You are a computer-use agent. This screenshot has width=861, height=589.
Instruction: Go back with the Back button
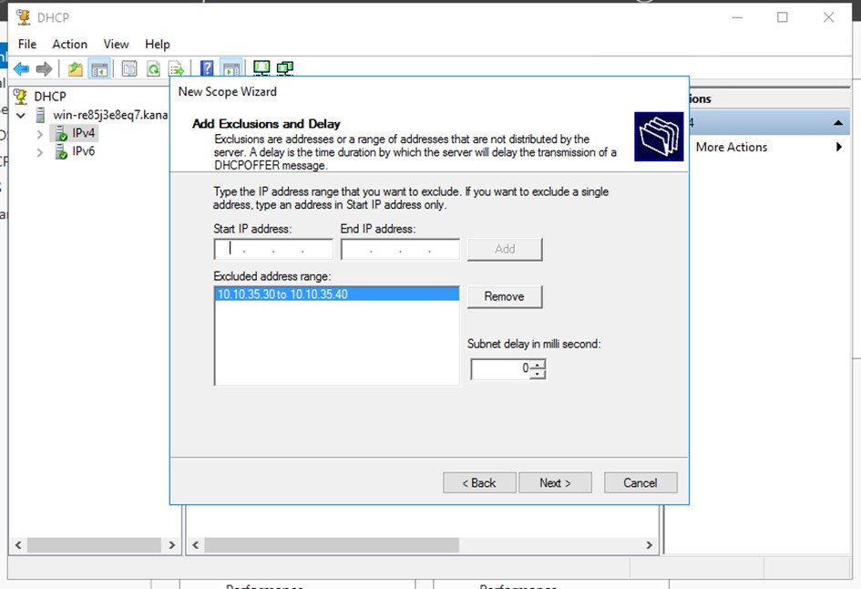click(x=479, y=482)
